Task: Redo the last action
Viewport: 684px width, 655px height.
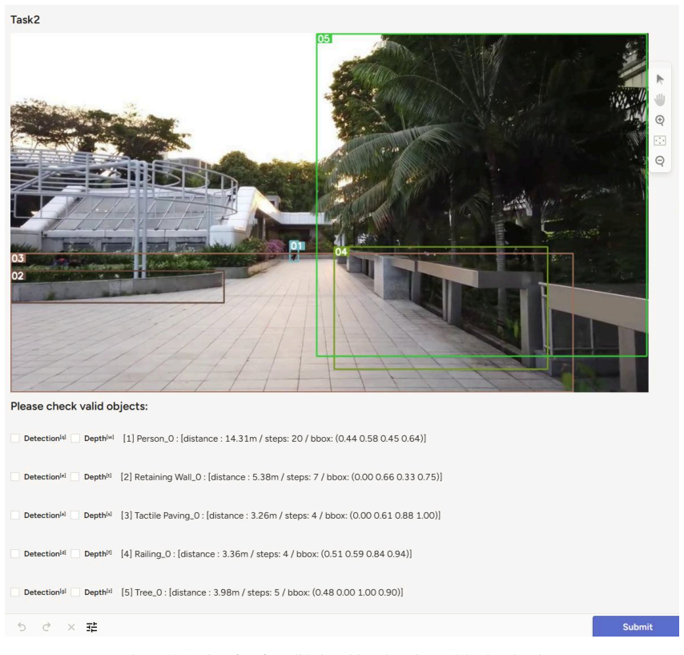Action: (x=46, y=627)
